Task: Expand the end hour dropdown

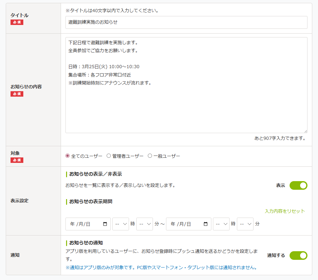Action: click(x=221, y=224)
